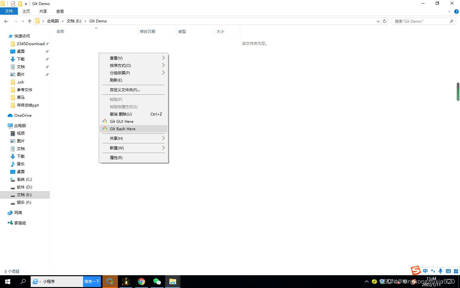Choose Git GUI Here in context menu

coord(134,121)
